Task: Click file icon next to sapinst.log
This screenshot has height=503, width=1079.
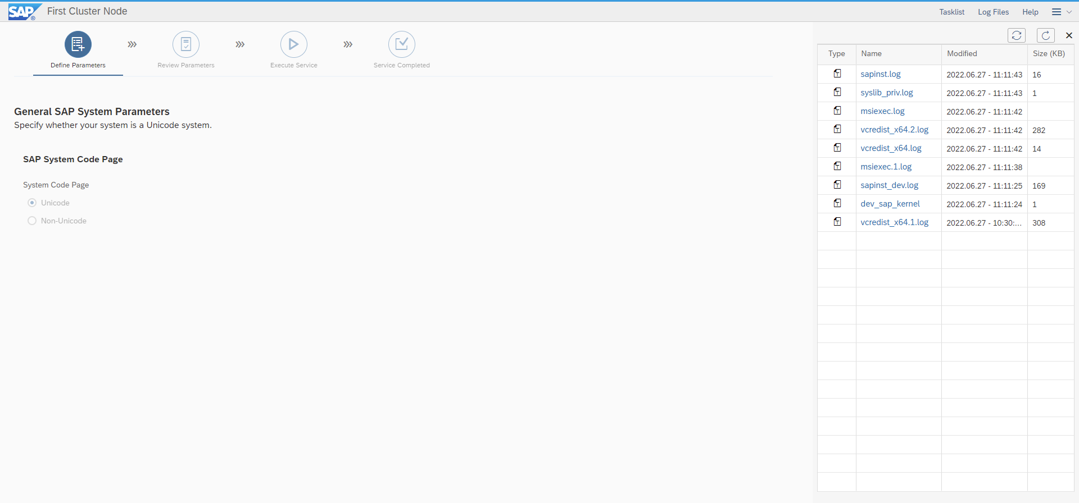Action: pyautogui.click(x=837, y=74)
